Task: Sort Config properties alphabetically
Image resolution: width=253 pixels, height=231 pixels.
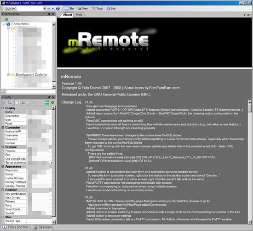Action: point(10,102)
